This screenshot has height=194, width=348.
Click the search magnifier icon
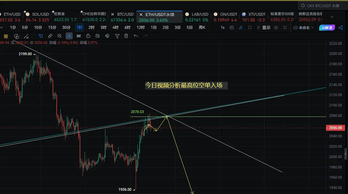pos(303,6)
